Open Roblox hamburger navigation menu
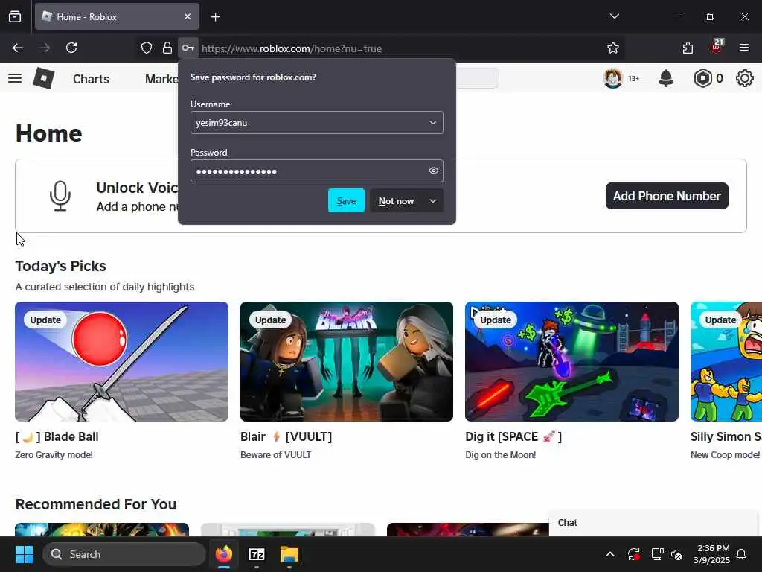The height and width of the screenshot is (572, 762). click(x=15, y=78)
